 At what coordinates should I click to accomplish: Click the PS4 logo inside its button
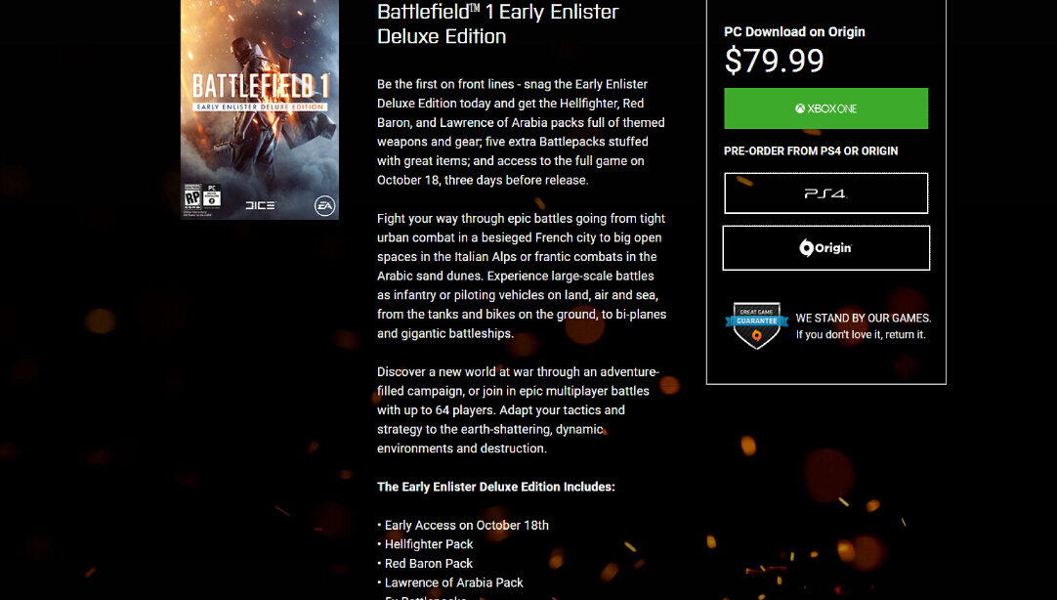(x=825, y=193)
